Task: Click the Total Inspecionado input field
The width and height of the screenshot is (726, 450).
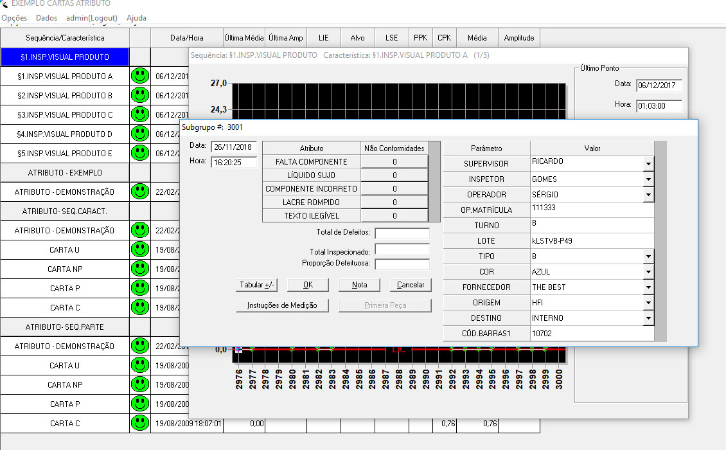Action: (402, 249)
